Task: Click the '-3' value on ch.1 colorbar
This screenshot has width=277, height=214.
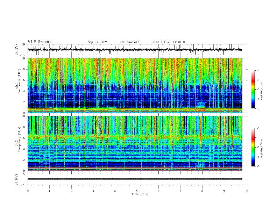Action: click(258, 70)
